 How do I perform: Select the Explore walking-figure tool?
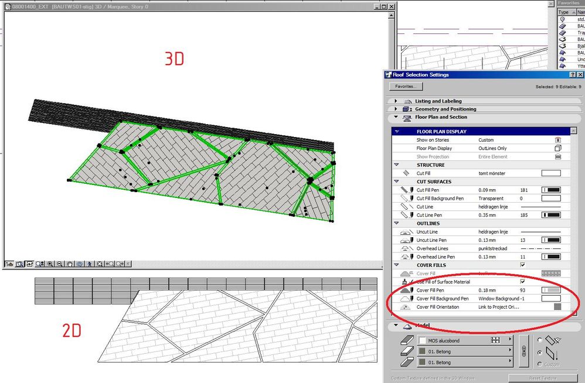[90, 264]
